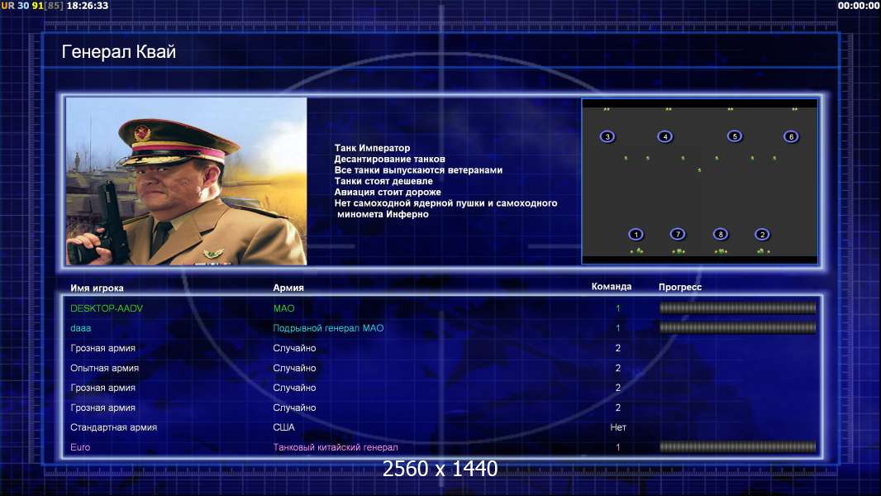Click the DESKTOP-AADV loading progress bar
Viewport: 881px width, 496px height.
(737, 308)
